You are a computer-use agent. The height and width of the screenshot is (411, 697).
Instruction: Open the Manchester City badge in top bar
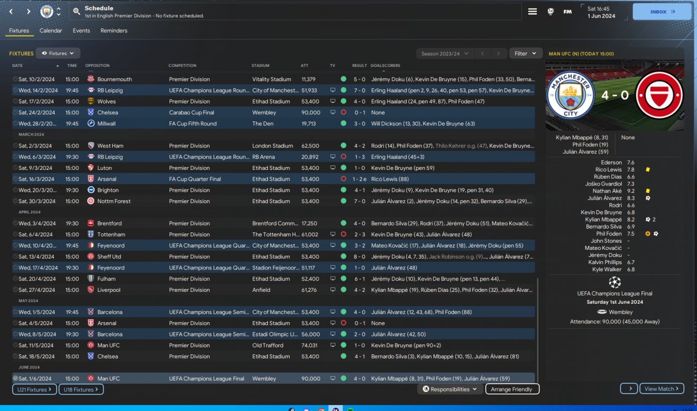click(x=47, y=11)
